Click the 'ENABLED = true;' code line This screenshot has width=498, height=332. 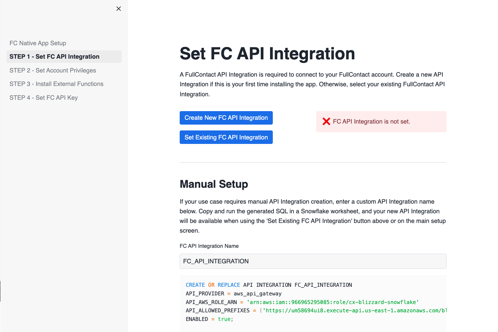coord(210,319)
